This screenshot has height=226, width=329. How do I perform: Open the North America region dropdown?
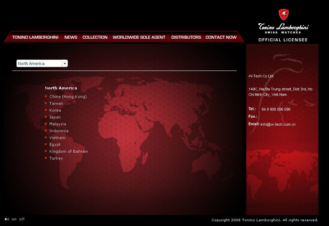(x=39, y=63)
